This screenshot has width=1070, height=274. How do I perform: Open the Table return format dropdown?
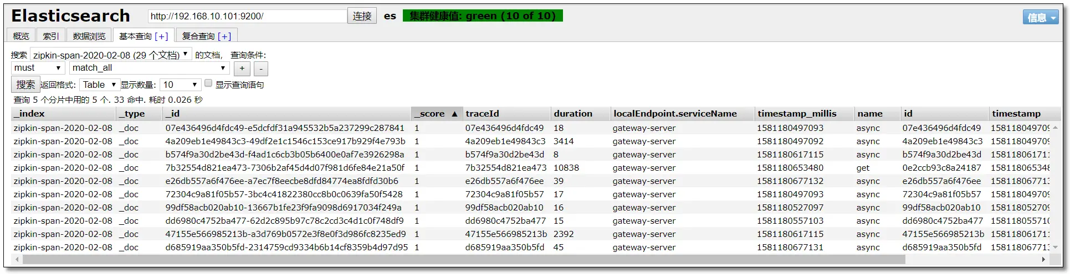coord(100,85)
